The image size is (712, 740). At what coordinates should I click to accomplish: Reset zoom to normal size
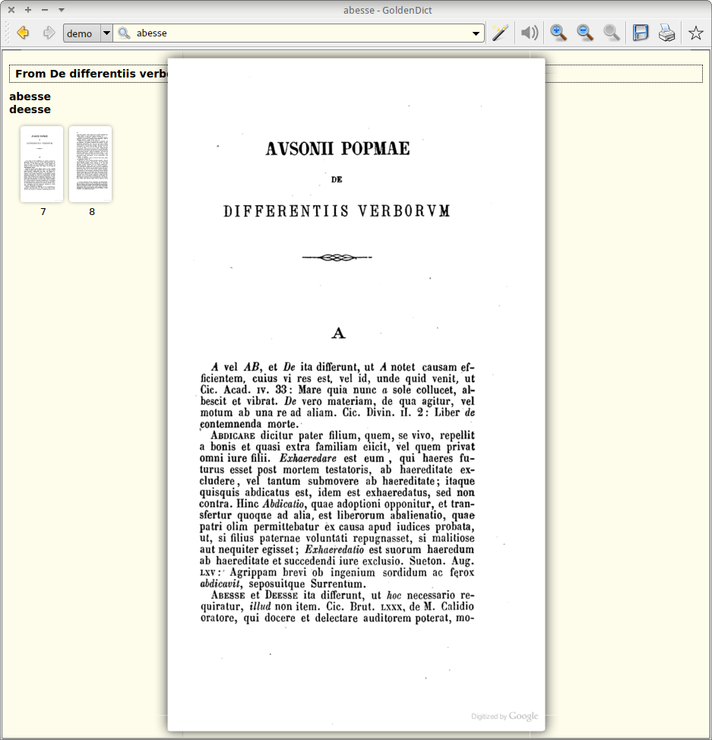pos(612,33)
